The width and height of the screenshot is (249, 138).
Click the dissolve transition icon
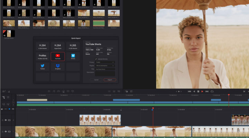pos(114,91)
